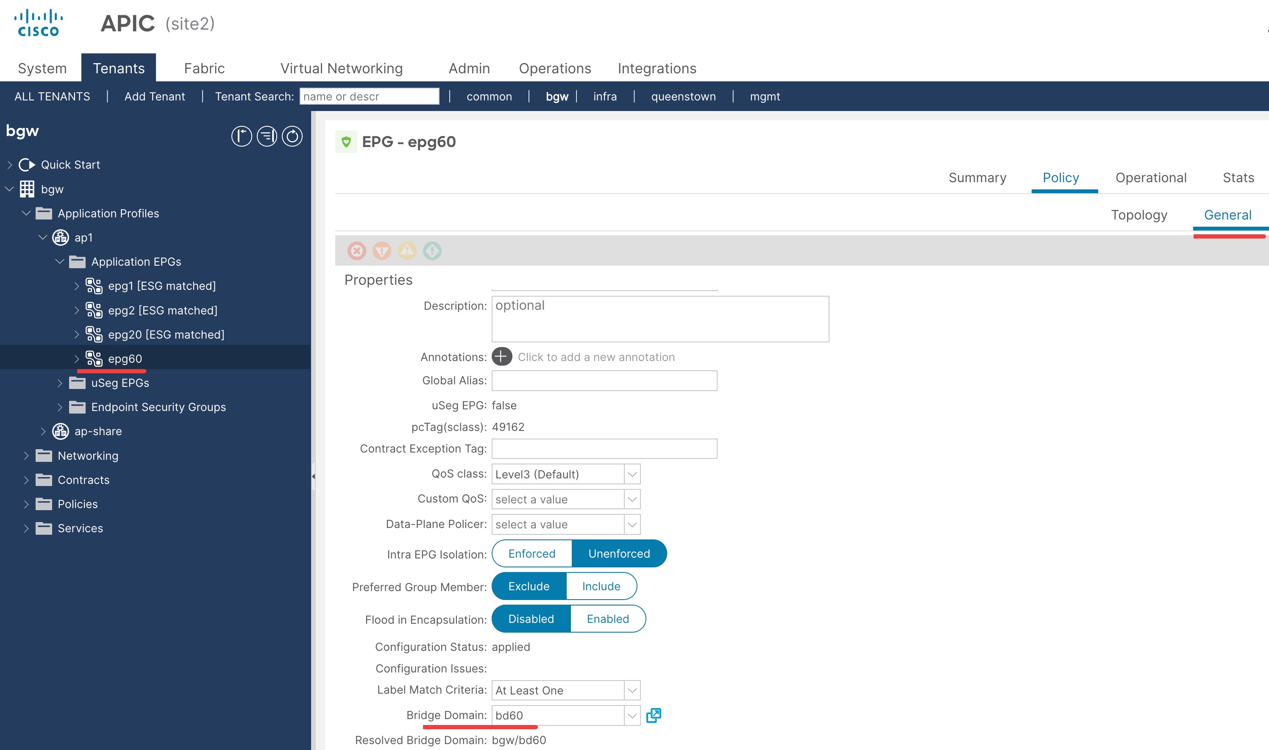The height and width of the screenshot is (750, 1269).
Task: Set Flood in Encapsulation to Disabled
Action: pyautogui.click(x=531, y=619)
